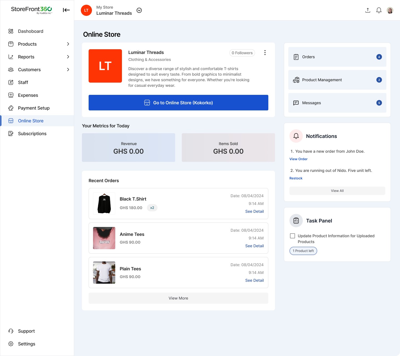400x356 pixels.
Task: Click the StoreFront360 logo
Action: [31, 10]
